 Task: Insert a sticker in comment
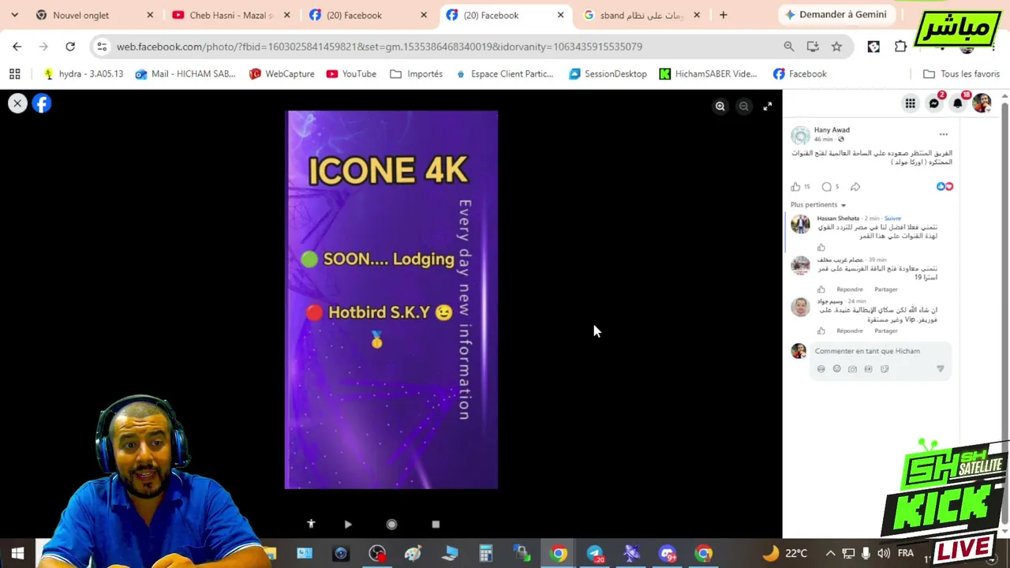pyautogui.click(x=885, y=369)
